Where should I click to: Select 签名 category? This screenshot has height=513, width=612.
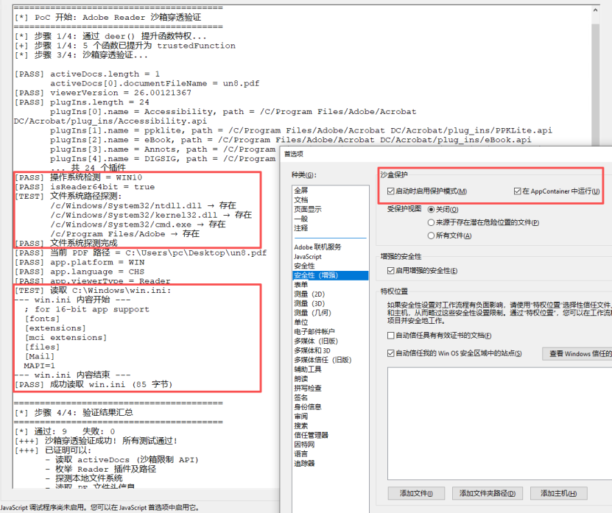301,397
